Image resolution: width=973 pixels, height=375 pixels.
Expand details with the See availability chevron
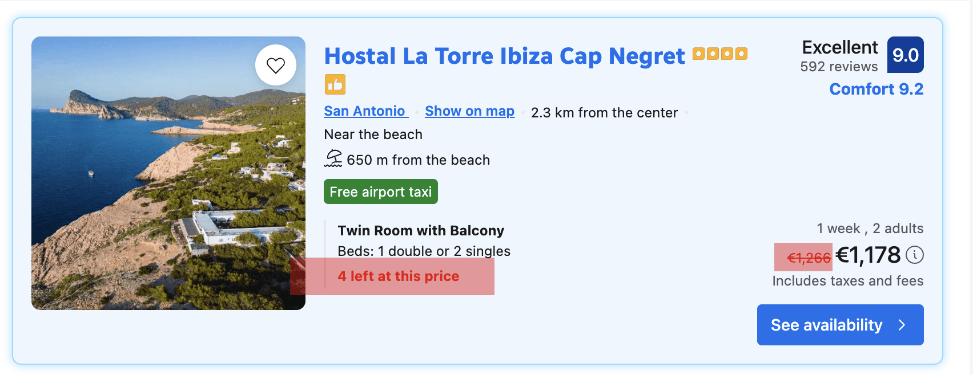tap(901, 325)
